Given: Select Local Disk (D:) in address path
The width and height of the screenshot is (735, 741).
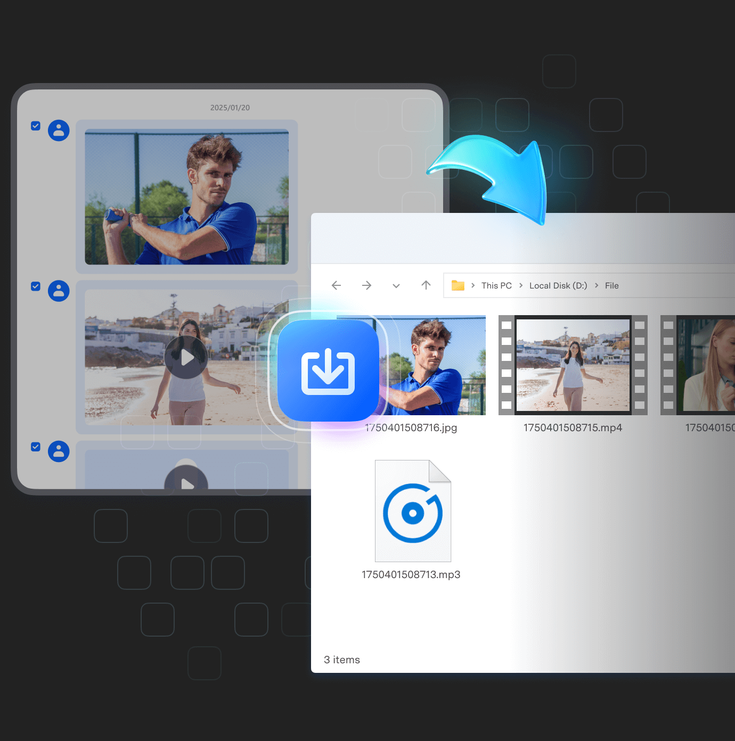Looking at the screenshot, I should tap(558, 285).
